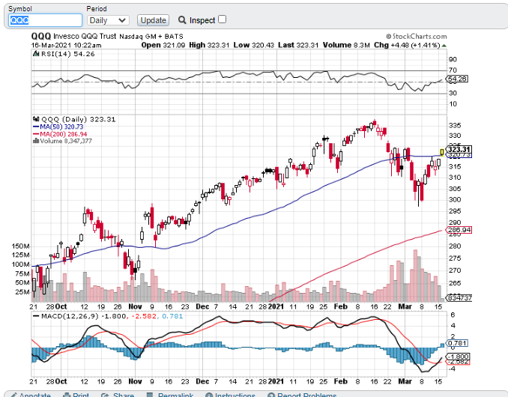This screenshot has width=508, height=397.
Task: Open the Annotate link at bottom
Action: (31, 395)
